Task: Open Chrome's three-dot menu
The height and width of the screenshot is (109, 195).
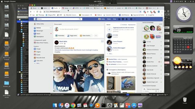Action: [162, 12]
